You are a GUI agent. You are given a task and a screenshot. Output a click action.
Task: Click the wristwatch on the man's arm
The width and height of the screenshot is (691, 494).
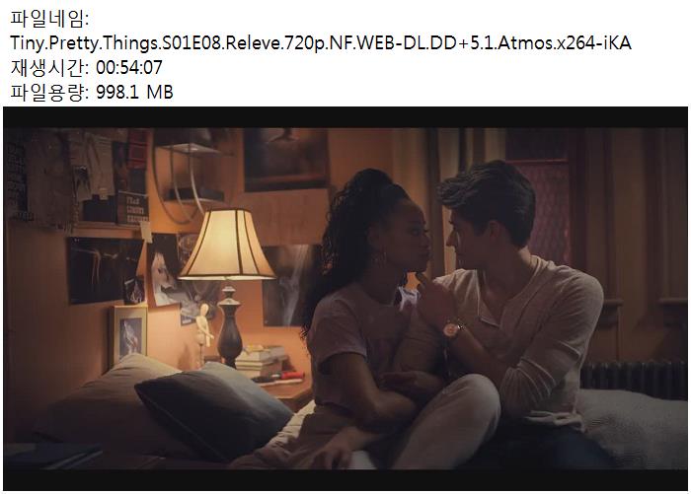pos(452,329)
